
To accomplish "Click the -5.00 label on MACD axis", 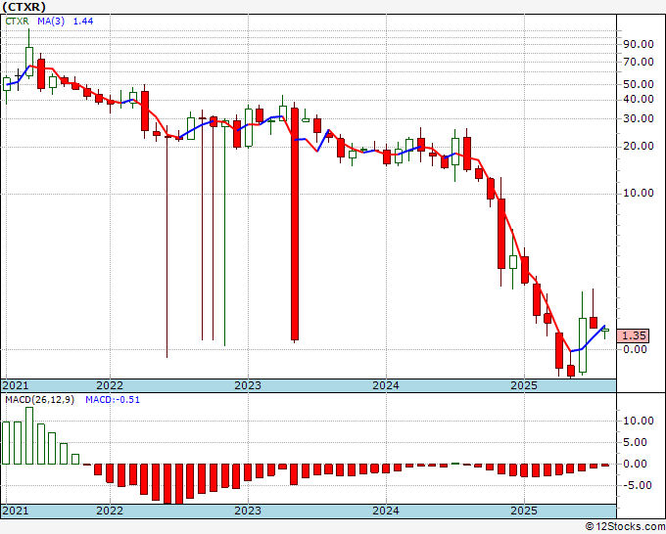I will click(637, 486).
